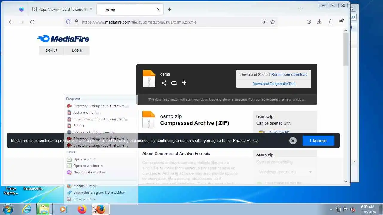383x215 pixels.
Task: Open Welcome to fbi.gov entry
Action: 101,132
